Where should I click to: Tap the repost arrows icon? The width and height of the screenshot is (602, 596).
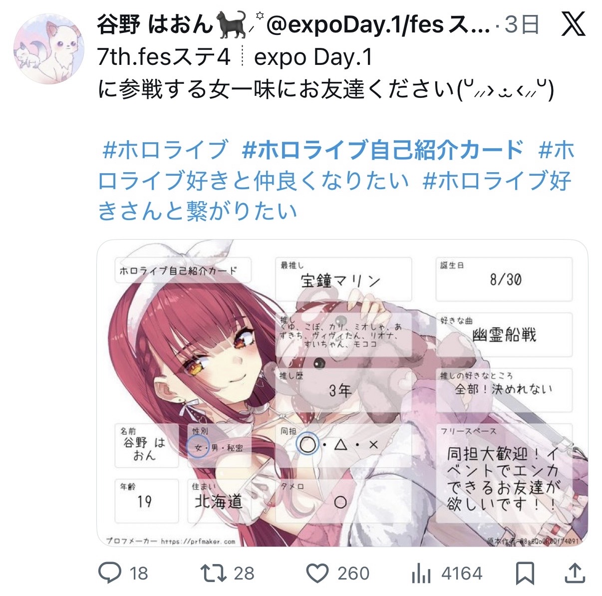pos(214,573)
